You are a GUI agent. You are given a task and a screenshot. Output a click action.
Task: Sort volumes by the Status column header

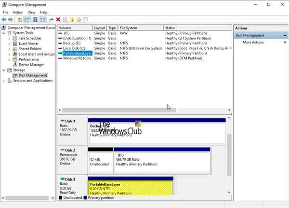pos(170,28)
